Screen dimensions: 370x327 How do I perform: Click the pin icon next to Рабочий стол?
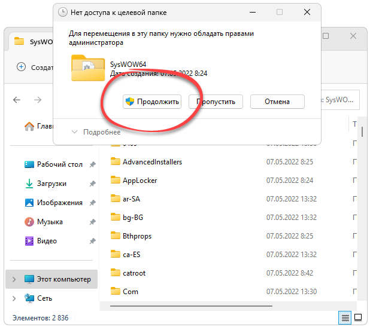[92, 164]
